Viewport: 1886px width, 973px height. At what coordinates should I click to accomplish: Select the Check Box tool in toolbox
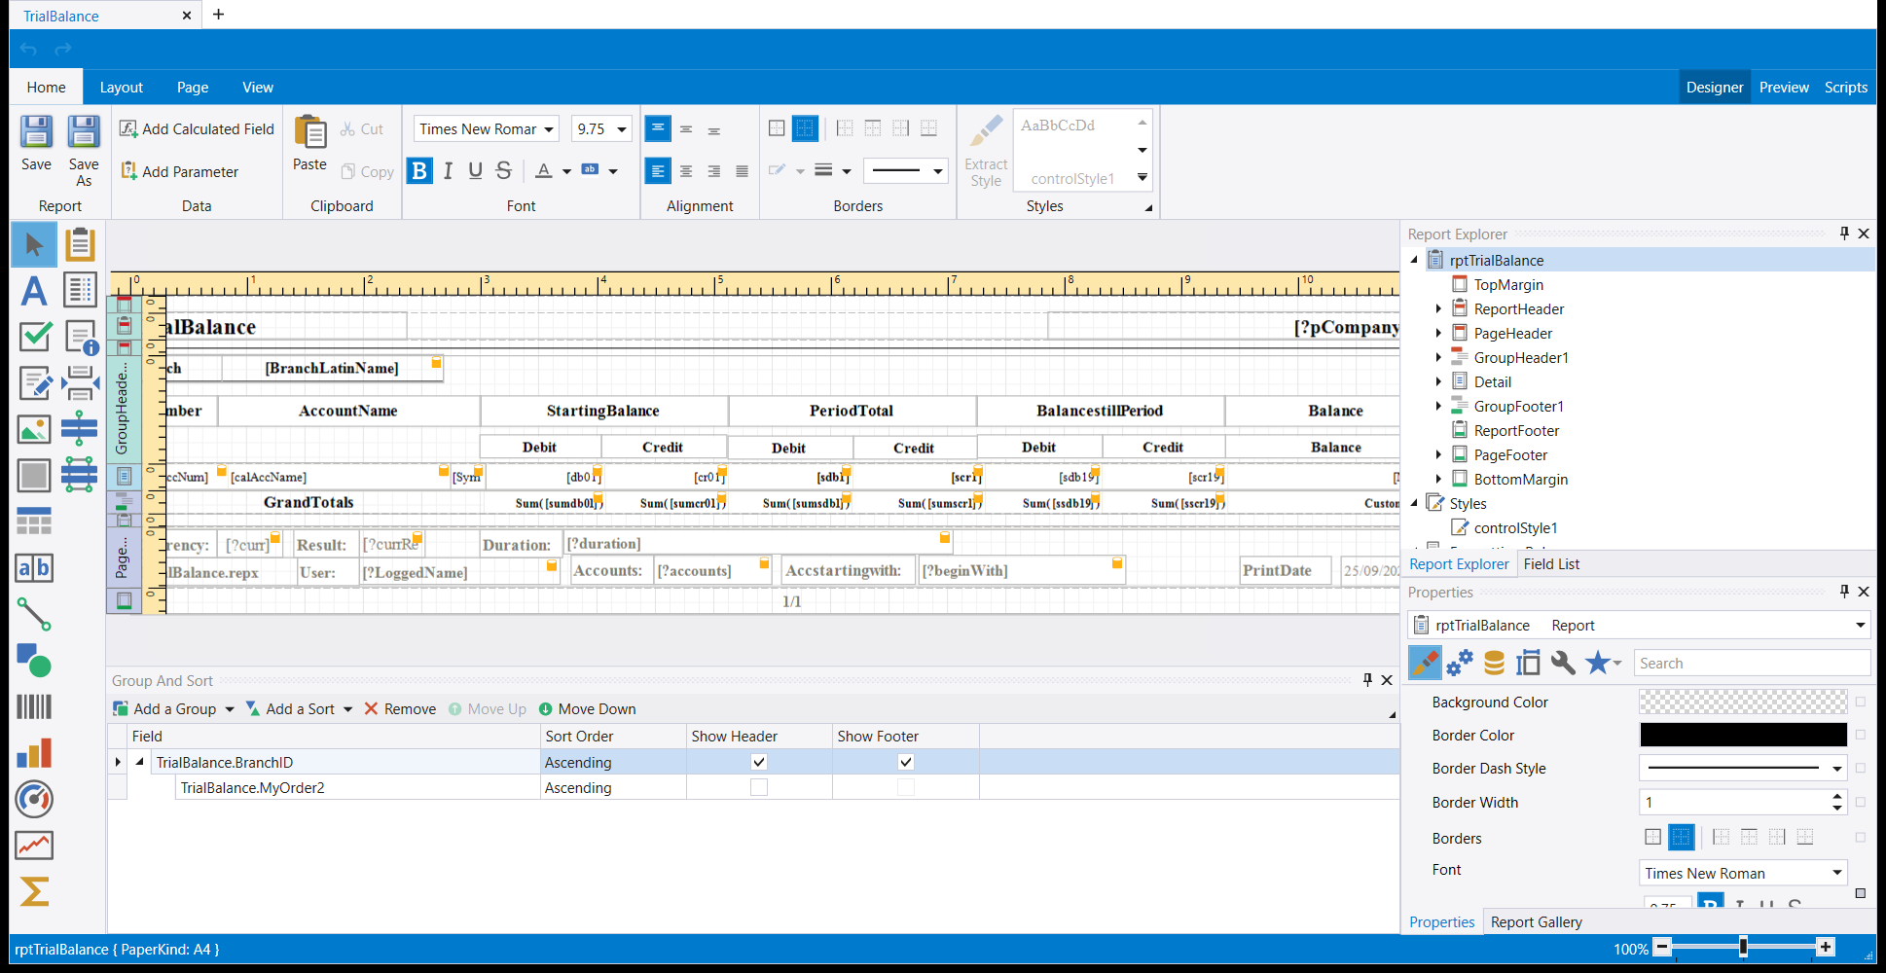pos(34,337)
